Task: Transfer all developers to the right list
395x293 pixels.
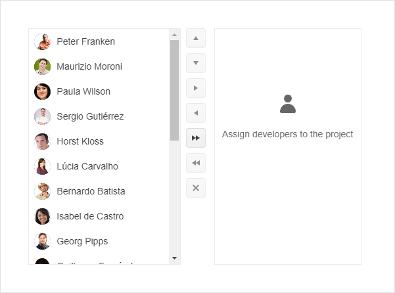Action: pyautogui.click(x=196, y=138)
